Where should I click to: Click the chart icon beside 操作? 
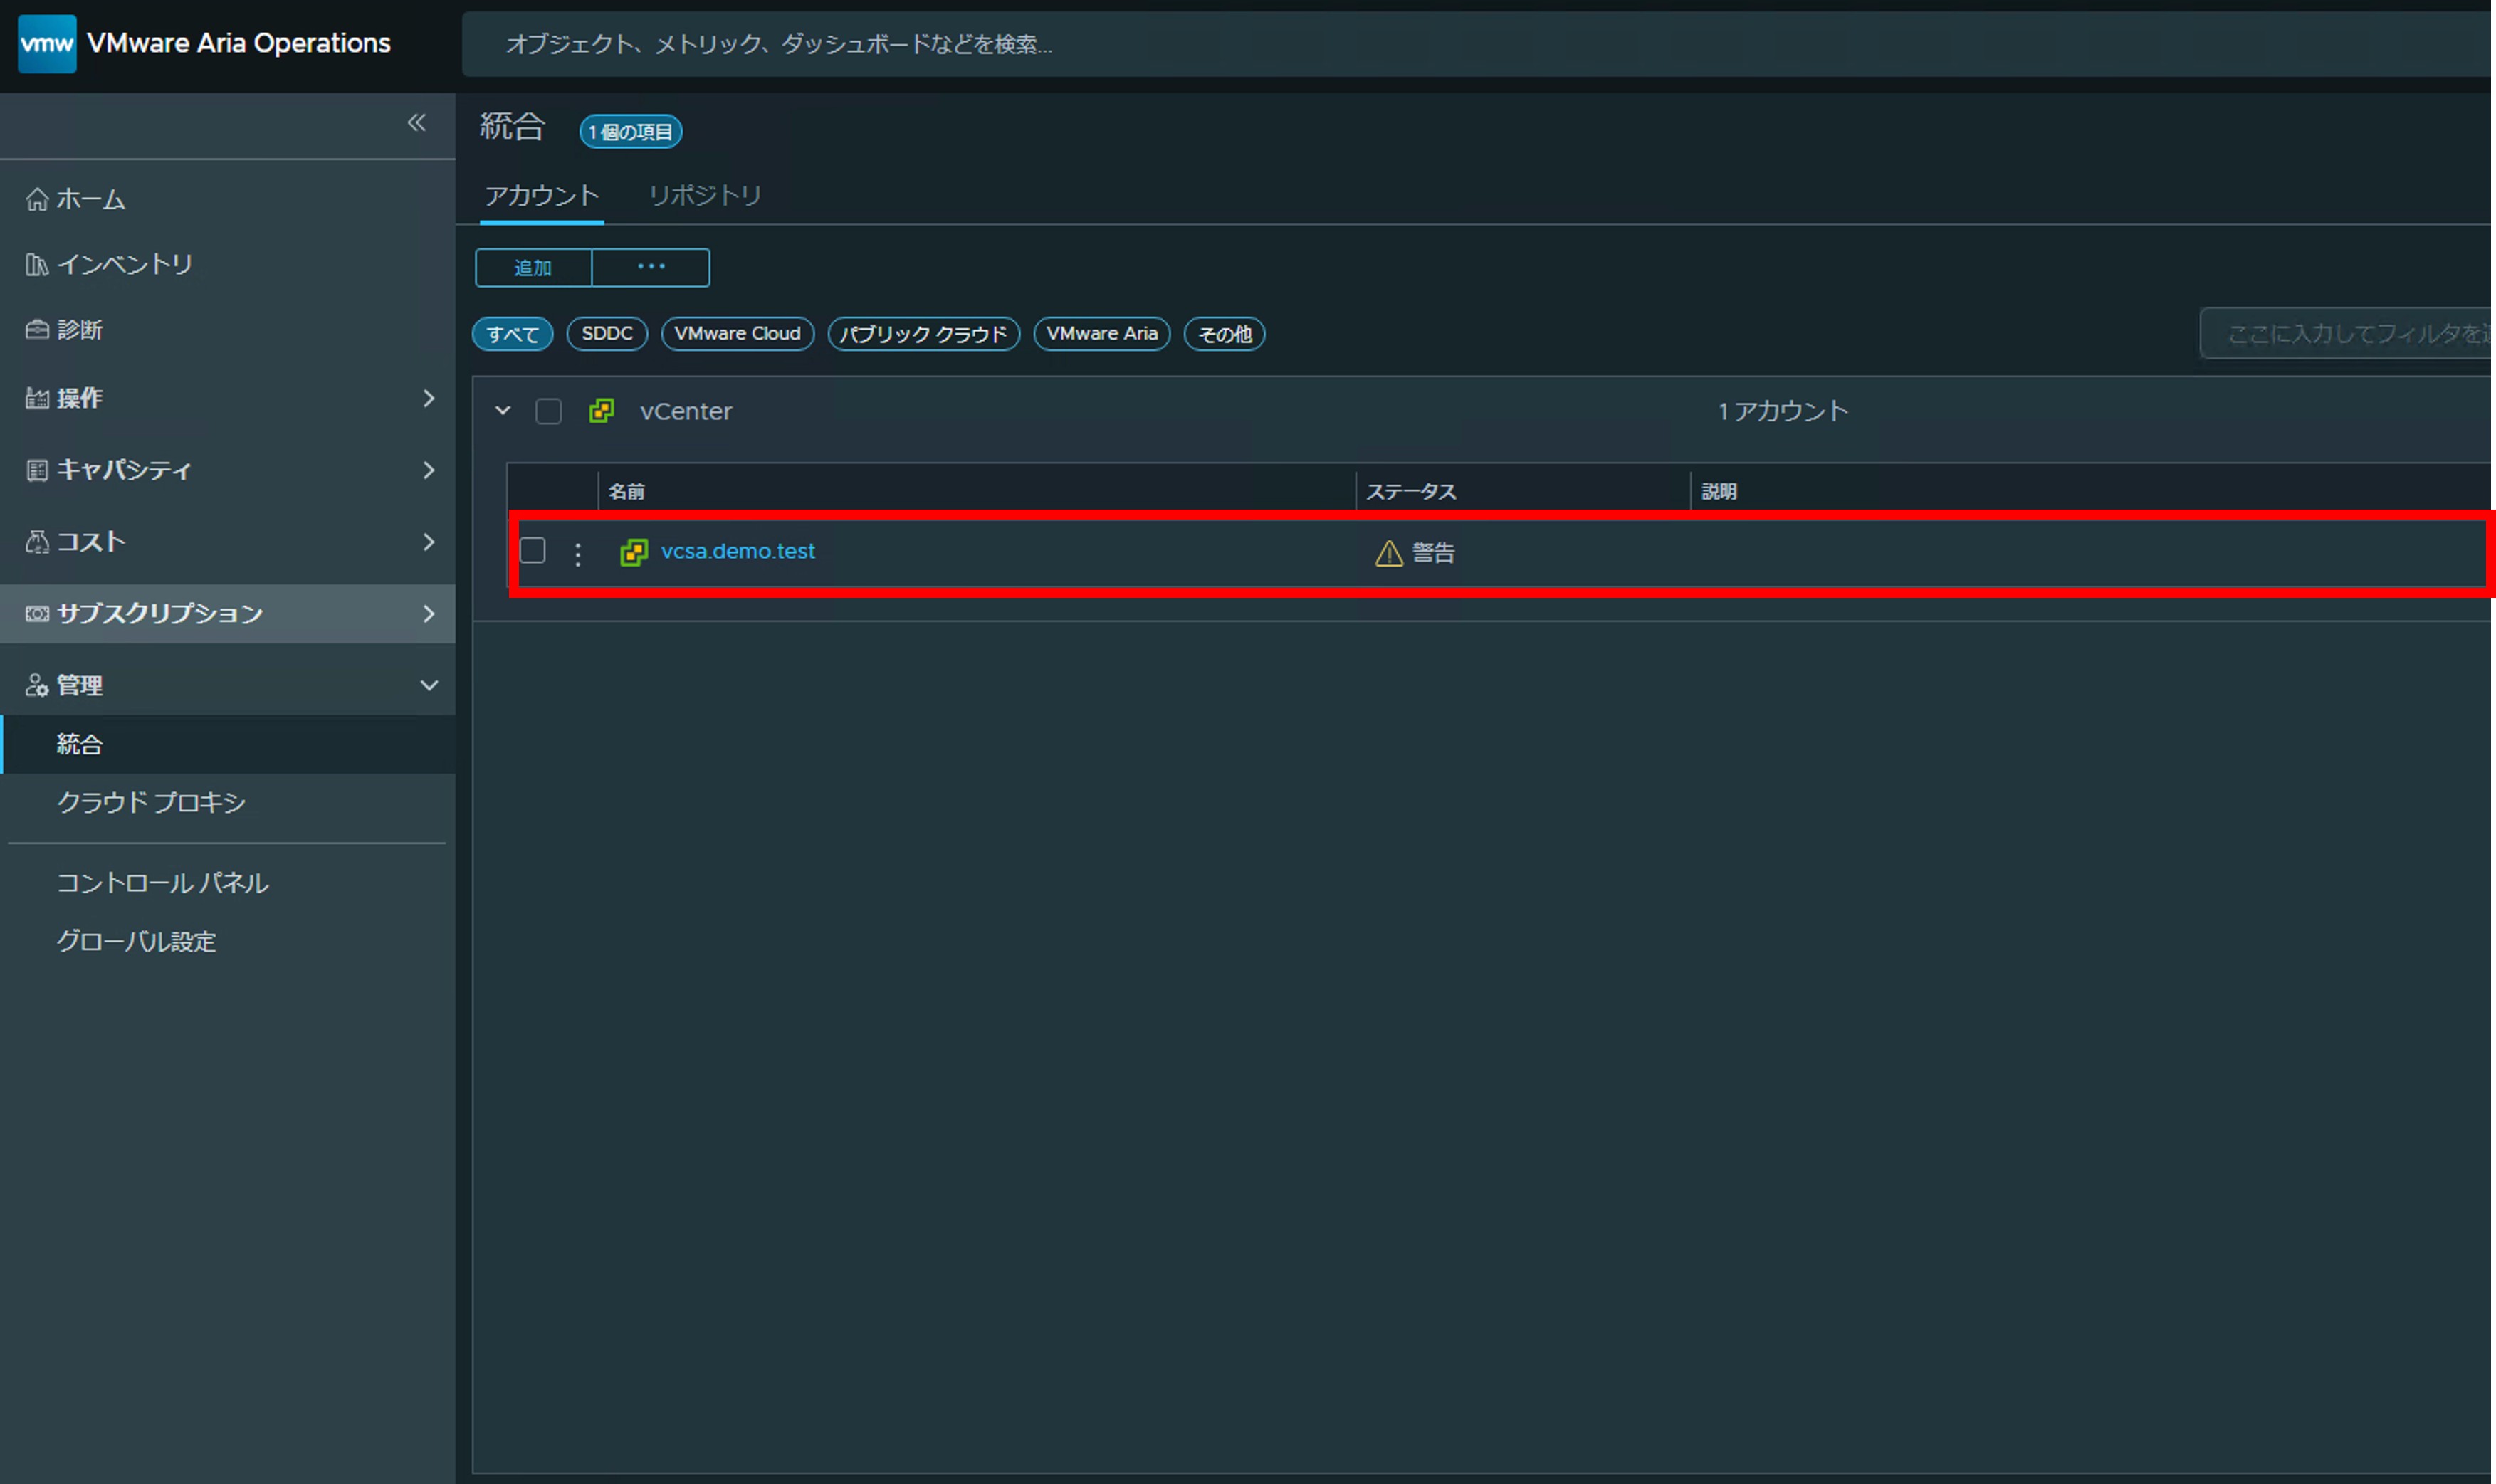pos(37,398)
